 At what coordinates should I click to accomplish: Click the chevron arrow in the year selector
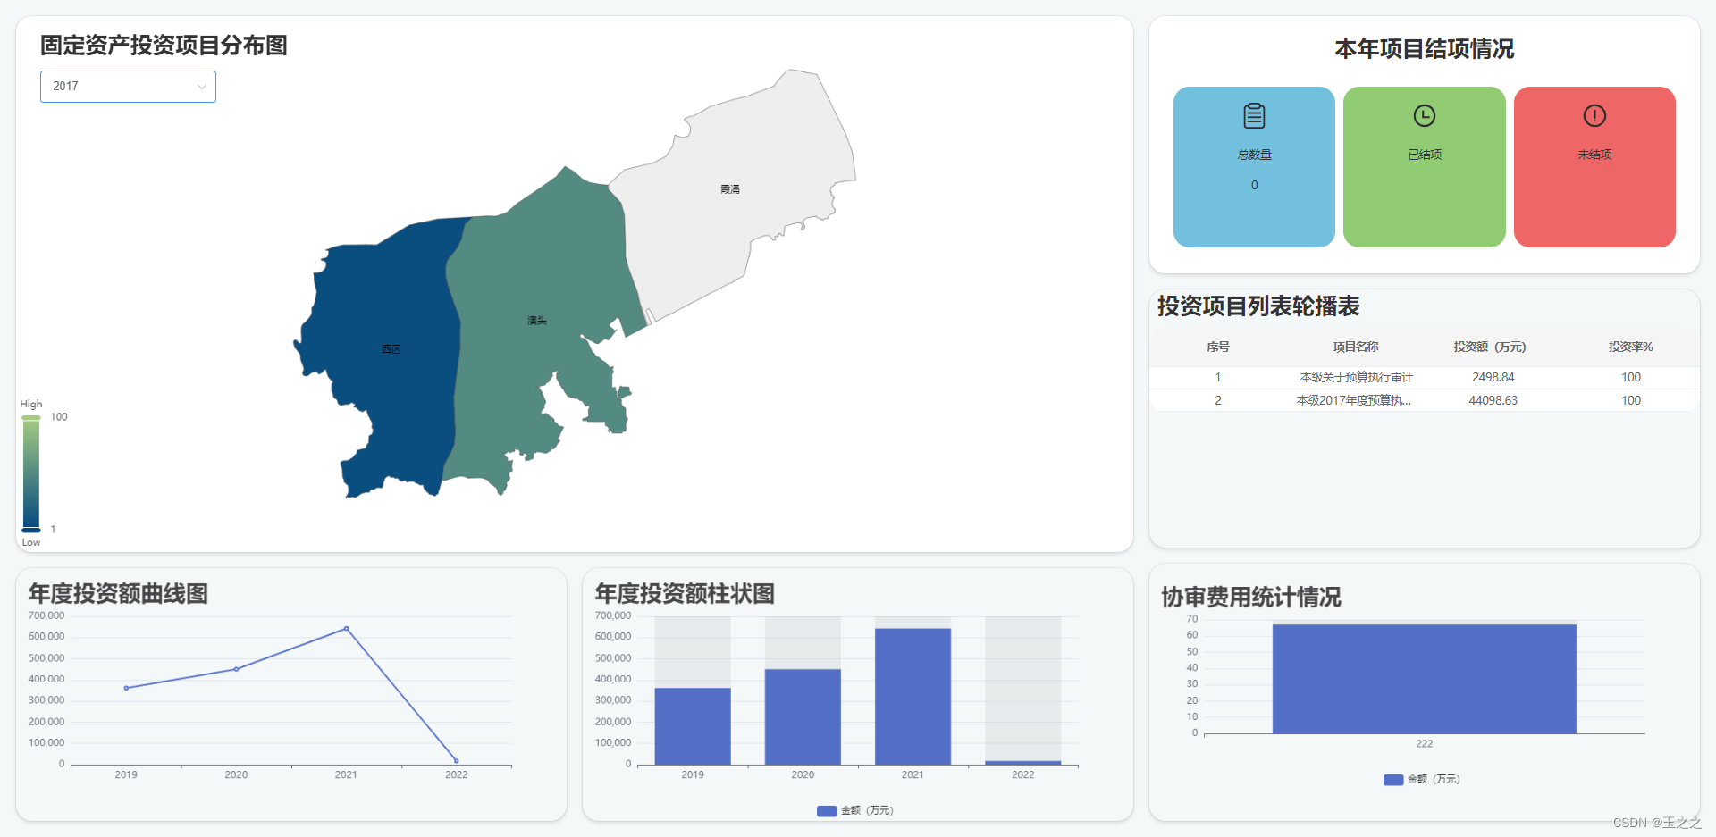click(202, 86)
